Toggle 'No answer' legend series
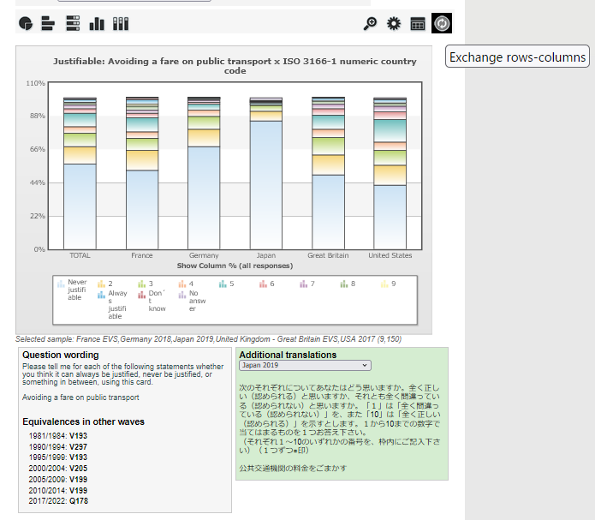595x520 pixels. [193, 301]
